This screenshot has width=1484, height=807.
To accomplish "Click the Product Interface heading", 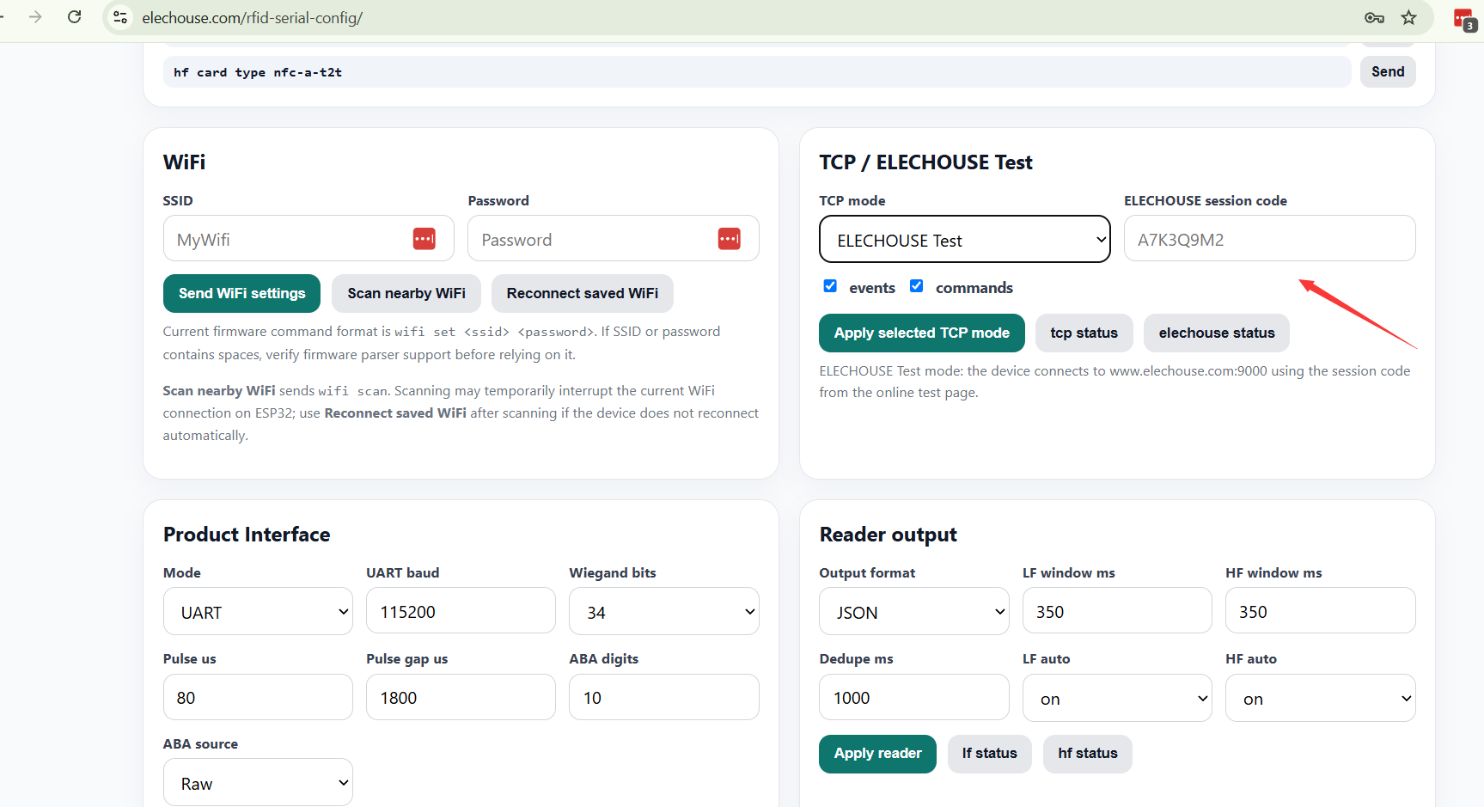I will click(x=247, y=535).
